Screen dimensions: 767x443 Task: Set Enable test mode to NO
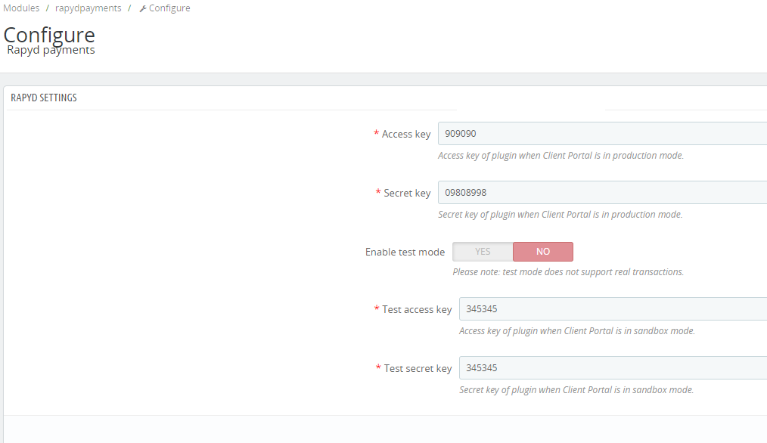pos(542,252)
